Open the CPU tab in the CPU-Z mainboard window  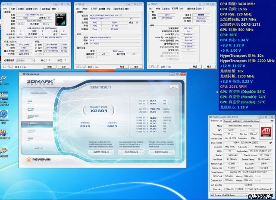(x=78, y=9)
